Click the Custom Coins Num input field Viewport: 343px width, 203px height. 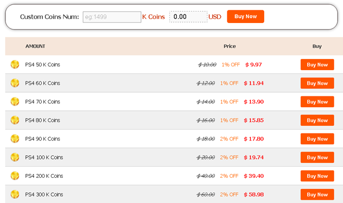112,17
